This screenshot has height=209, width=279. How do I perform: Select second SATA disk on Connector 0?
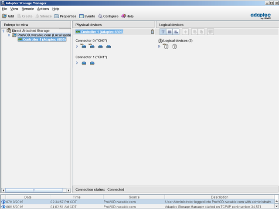click(92, 46)
